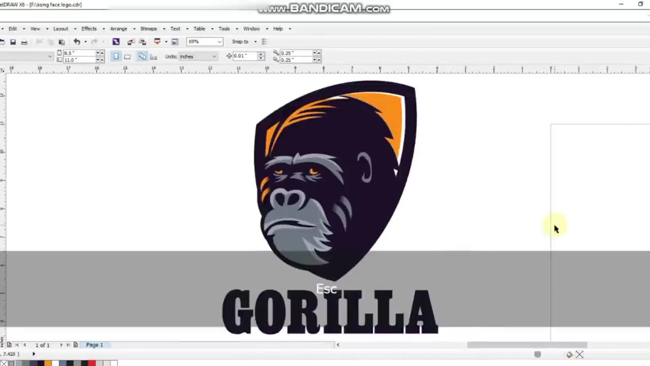Open the Snap to dropdown arrow

click(255, 42)
